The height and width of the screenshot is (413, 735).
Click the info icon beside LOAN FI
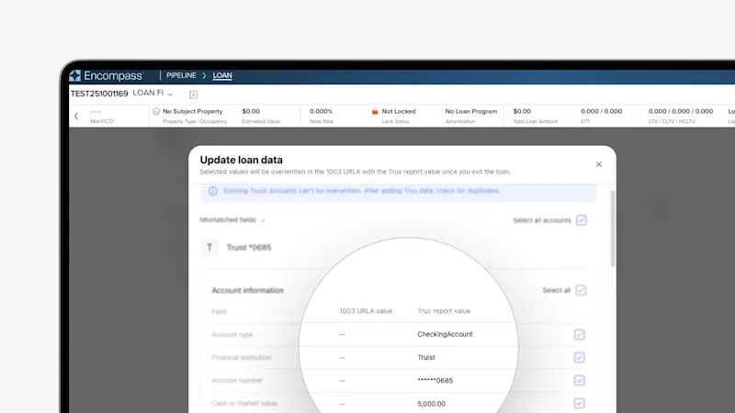193,95
